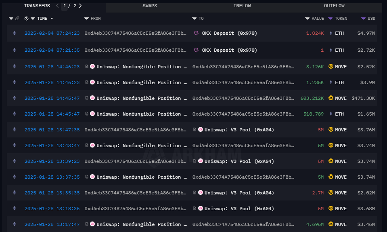387x232 pixels.
Task: Open Uniswap: V3 Pool (0xA04) at 13:18:35
Action: click(x=239, y=209)
